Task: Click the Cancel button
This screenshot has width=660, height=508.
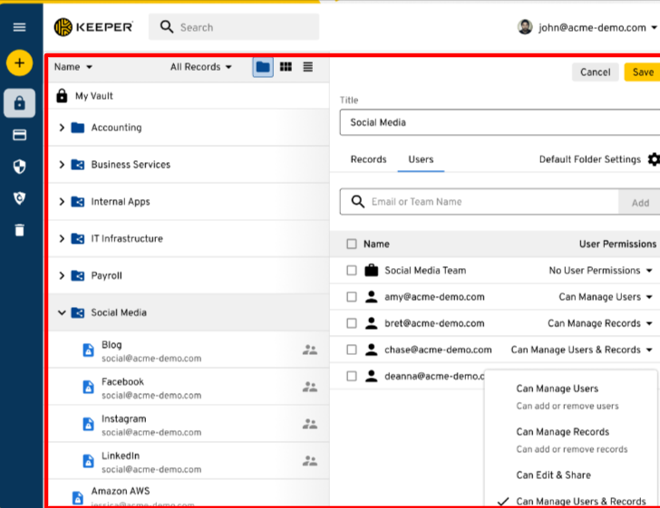Action: point(595,72)
